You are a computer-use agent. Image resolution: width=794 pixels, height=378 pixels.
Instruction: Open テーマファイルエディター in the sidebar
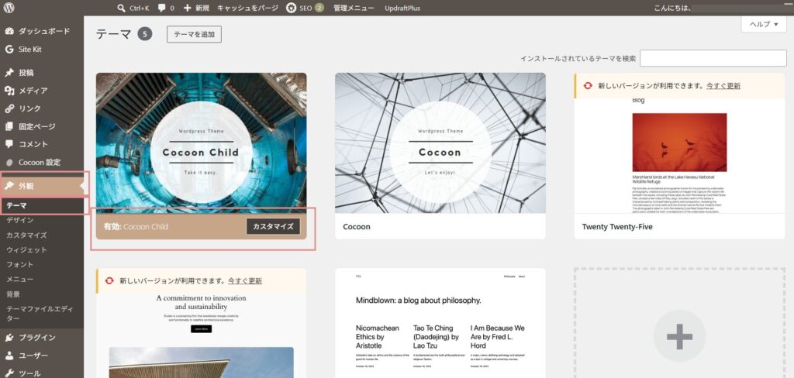(x=40, y=313)
